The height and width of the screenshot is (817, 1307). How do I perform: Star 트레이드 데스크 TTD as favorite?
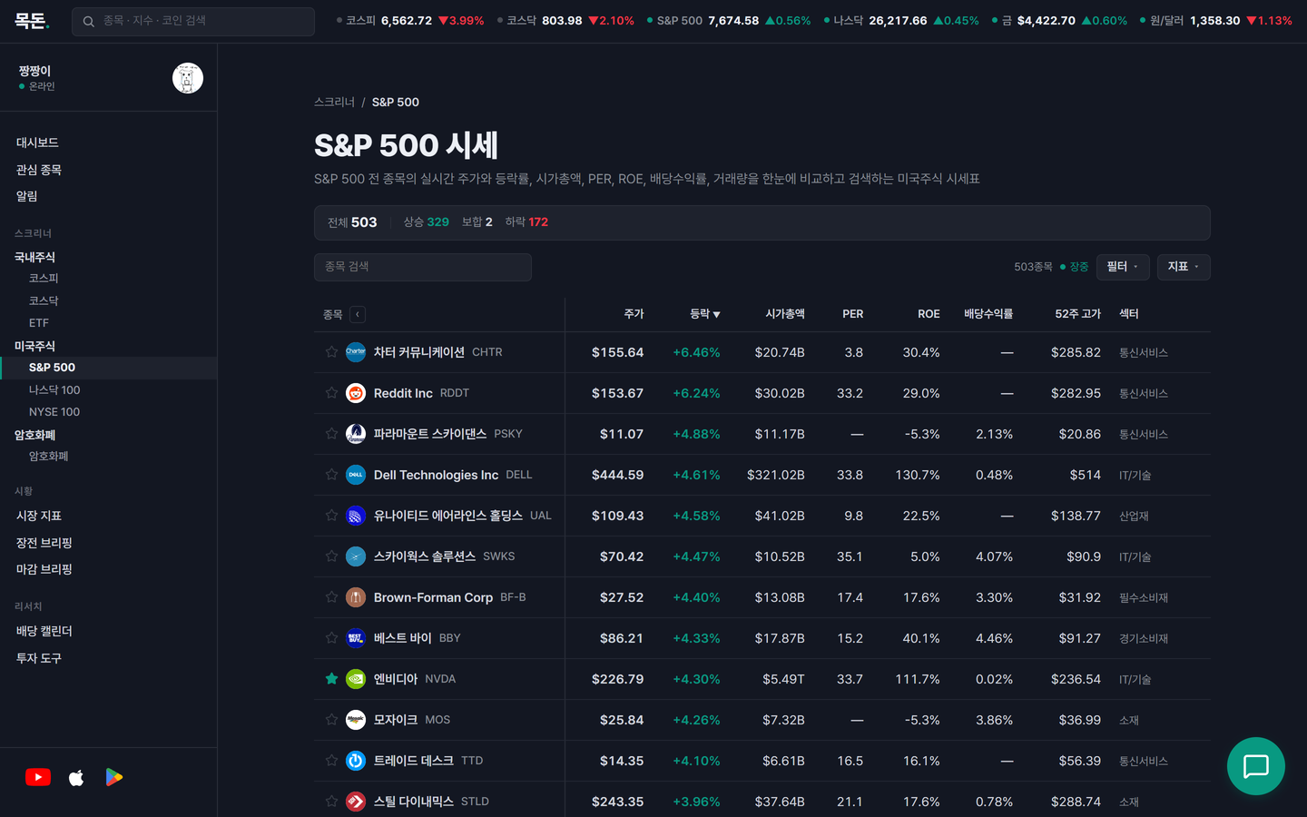click(x=331, y=761)
